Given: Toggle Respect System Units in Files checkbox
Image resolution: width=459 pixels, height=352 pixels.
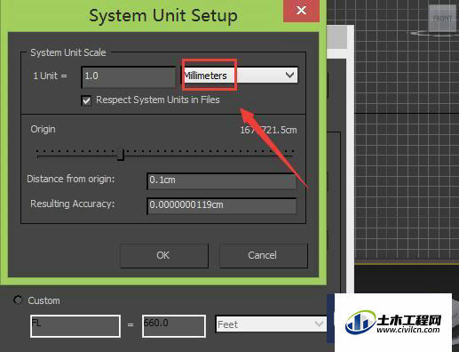Looking at the screenshot, I should pyautogui.click(x=86, y=100).
